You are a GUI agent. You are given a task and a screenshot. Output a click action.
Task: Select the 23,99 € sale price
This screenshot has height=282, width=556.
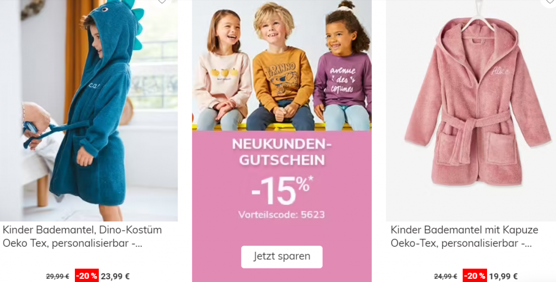115,277
